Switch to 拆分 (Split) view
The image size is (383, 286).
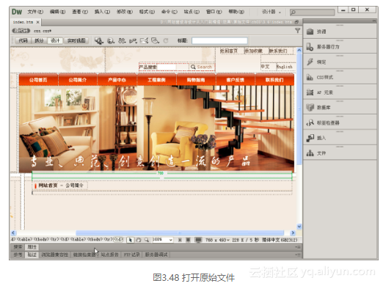pyautogui.click(x=39, y=40)
